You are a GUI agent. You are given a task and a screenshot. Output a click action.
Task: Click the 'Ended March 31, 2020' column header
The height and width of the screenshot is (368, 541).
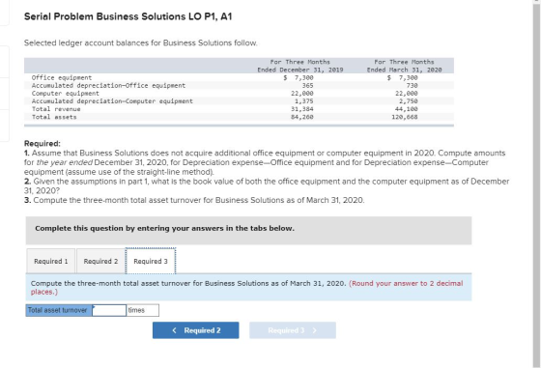404,70
